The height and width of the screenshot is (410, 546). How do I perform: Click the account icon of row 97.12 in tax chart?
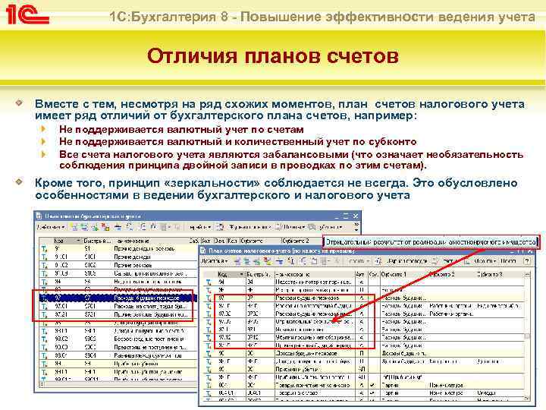coord(209,337)
